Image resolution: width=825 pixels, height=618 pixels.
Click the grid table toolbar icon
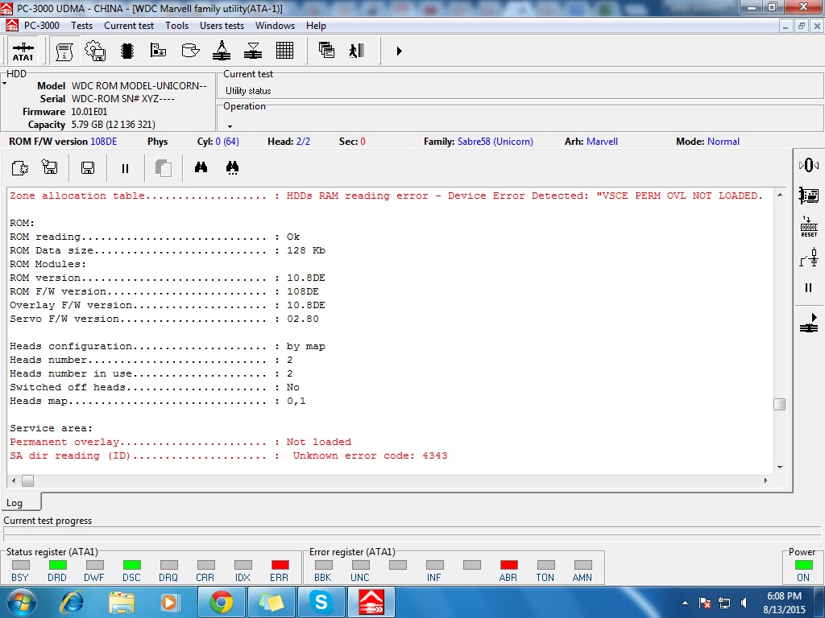pyautogui.click(x=284, y=51)
